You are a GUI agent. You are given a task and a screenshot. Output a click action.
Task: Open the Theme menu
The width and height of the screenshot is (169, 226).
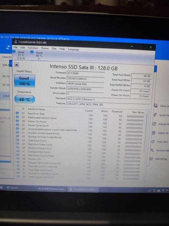(x=45, y=48)
